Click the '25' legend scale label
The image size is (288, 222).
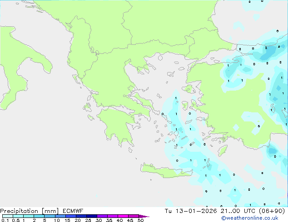pyautogui.click(x=88, y=220)
